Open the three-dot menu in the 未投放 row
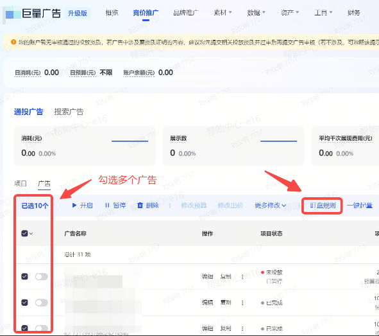379x336 pixels. (x=242, y=277)
